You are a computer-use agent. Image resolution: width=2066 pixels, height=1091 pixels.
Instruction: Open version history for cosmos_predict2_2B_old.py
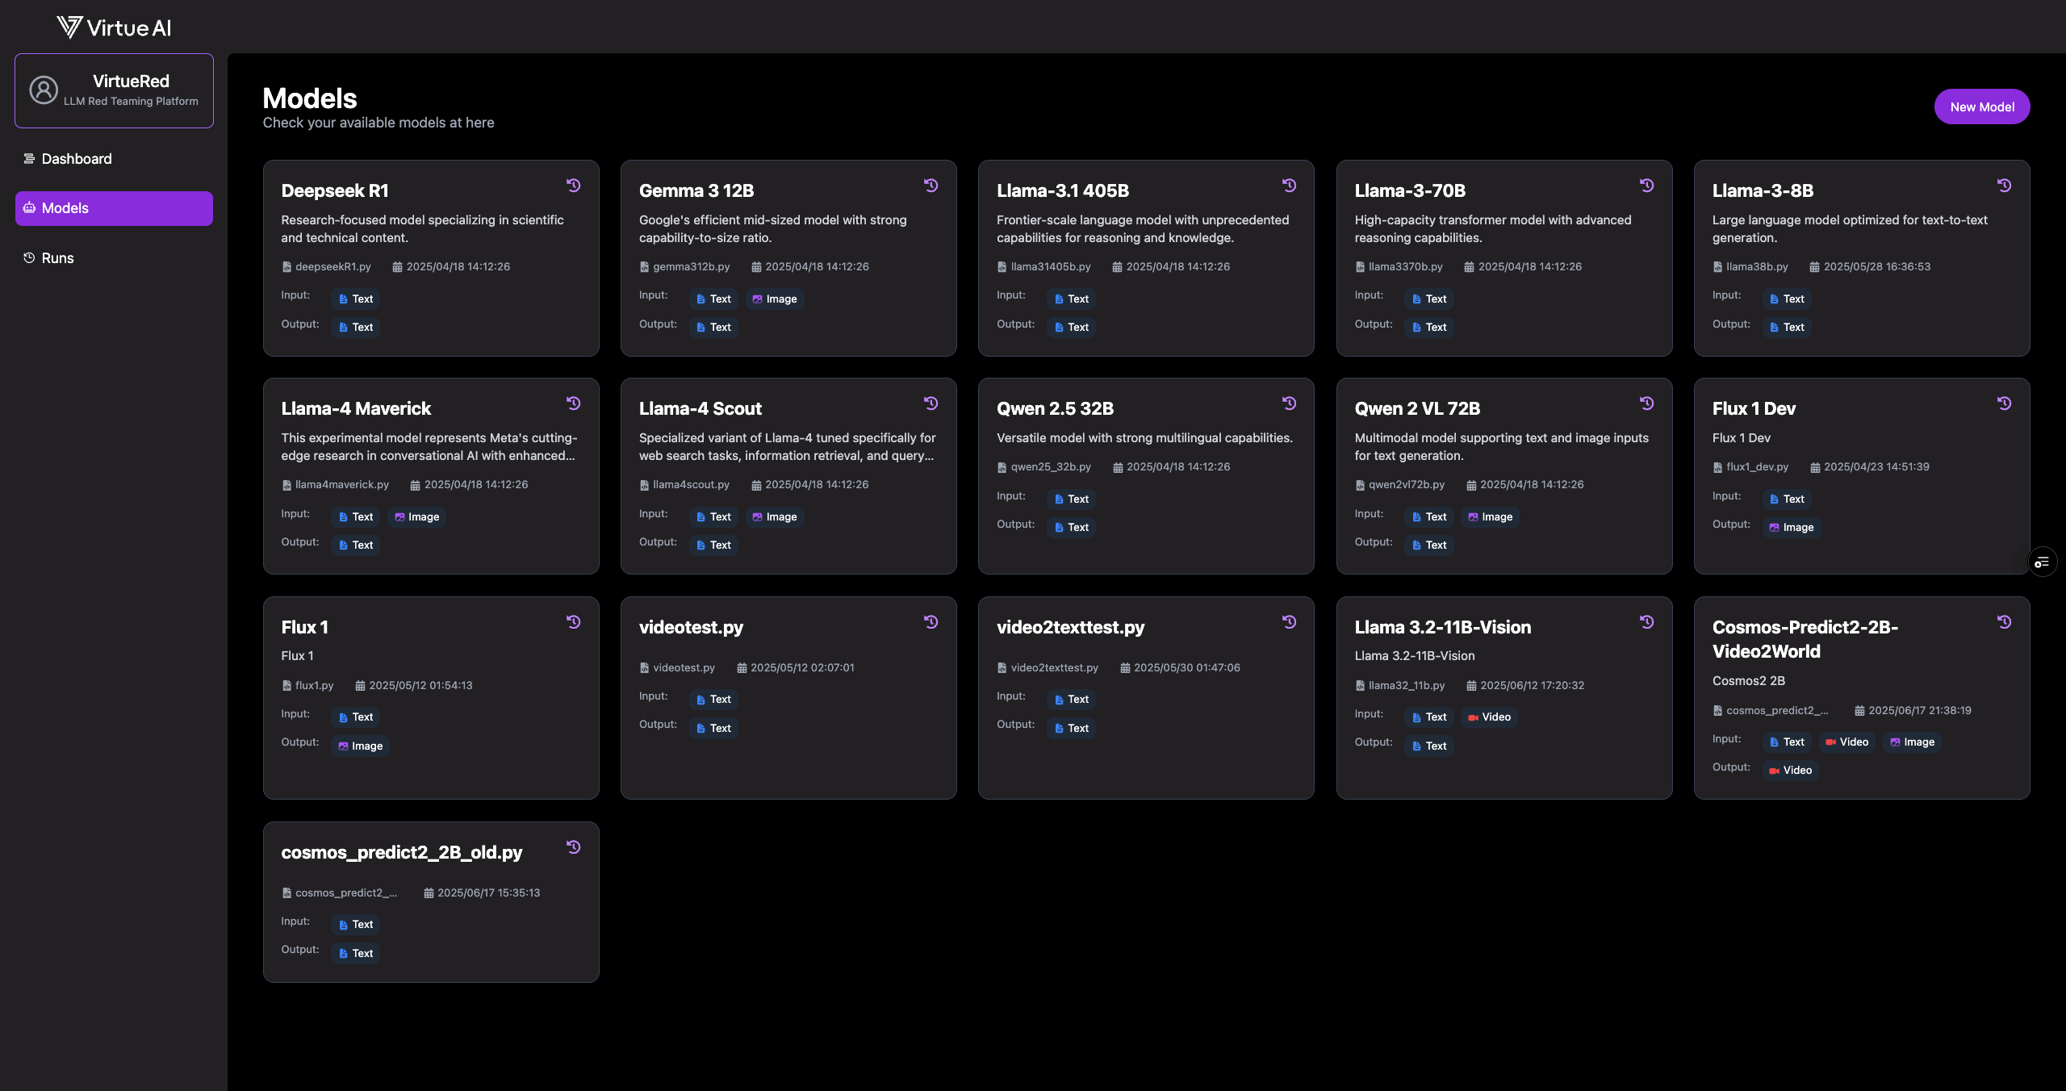[x=574, y=847]
